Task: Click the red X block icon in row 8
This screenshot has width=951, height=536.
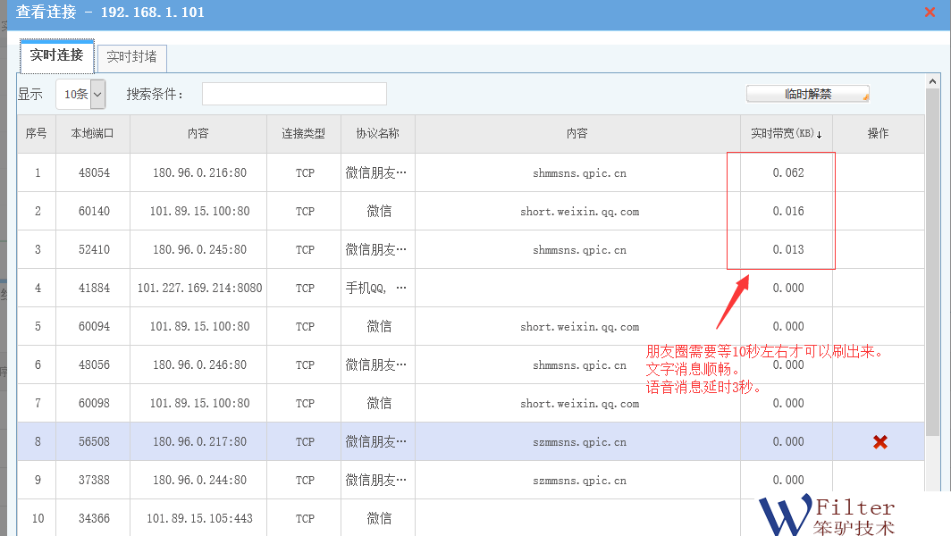Action: [x=879, y=441]
